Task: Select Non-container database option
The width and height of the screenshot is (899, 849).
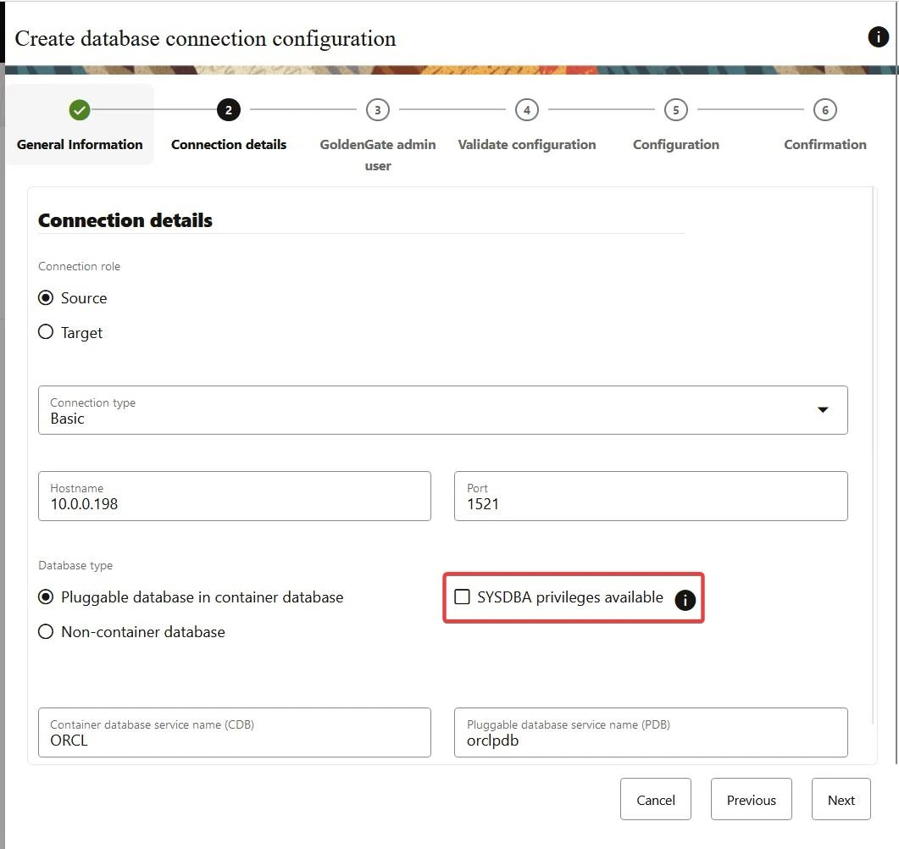Action: tap(46, 632)
